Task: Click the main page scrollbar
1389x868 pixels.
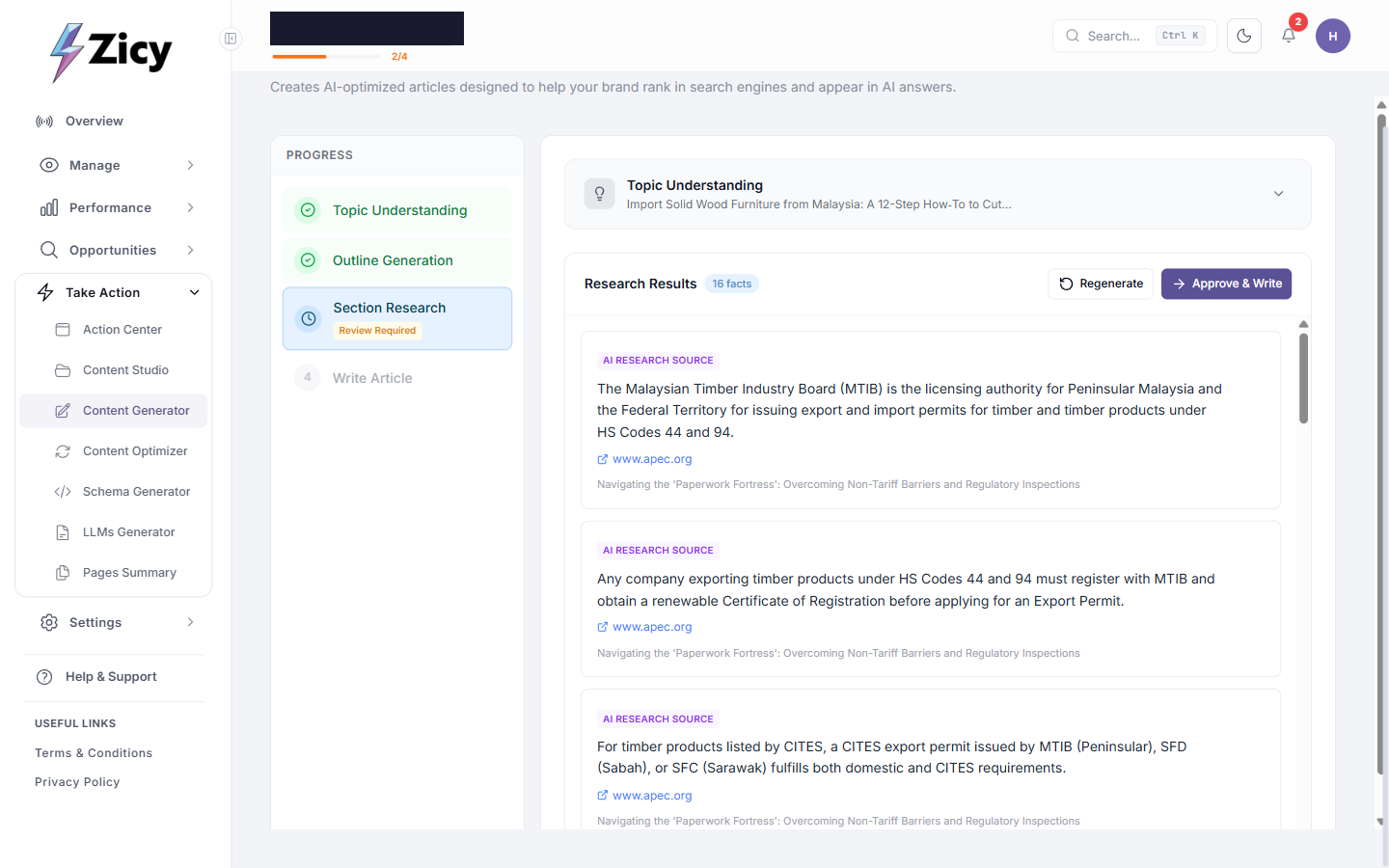Action: (1381, 444)
